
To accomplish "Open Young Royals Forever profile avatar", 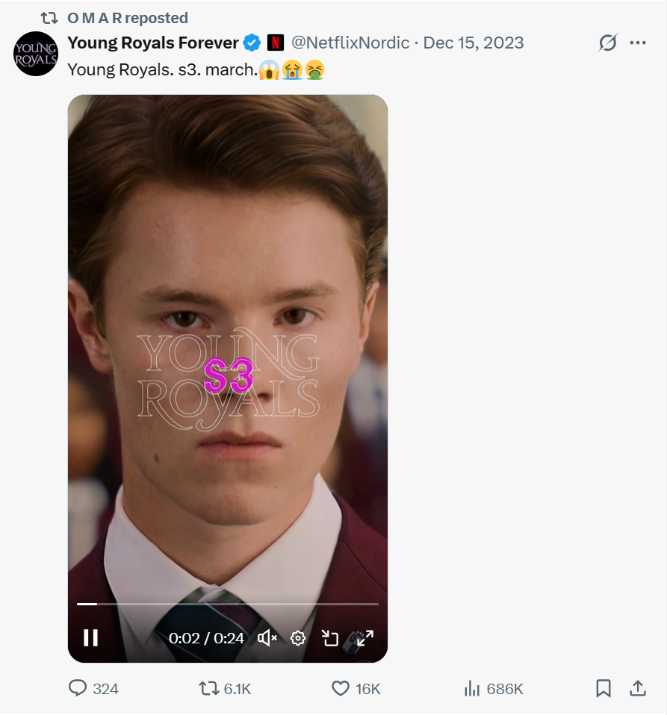I will pyautogui.click(x=36, y=54).
